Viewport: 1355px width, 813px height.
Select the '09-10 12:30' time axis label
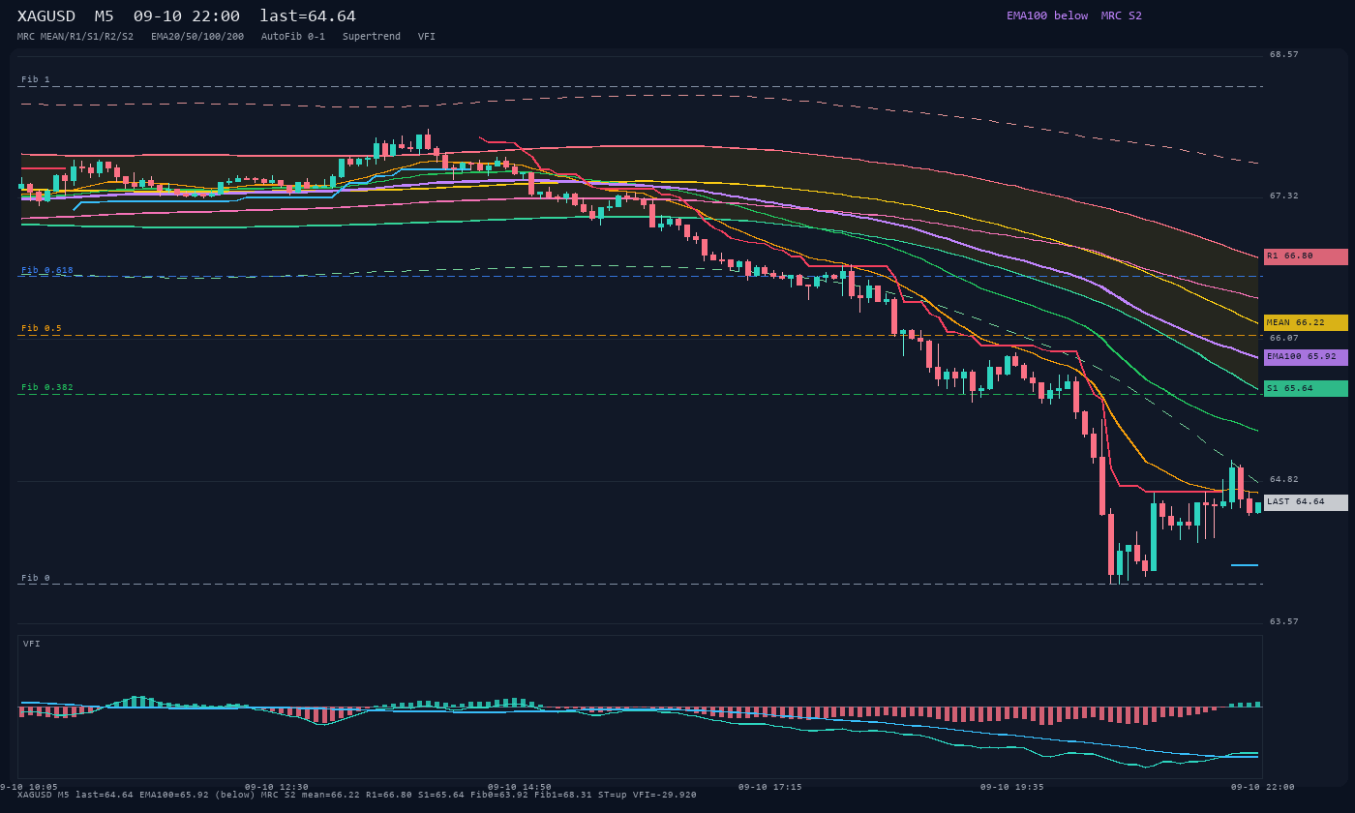pyautogui.click(x=277, y=787)
